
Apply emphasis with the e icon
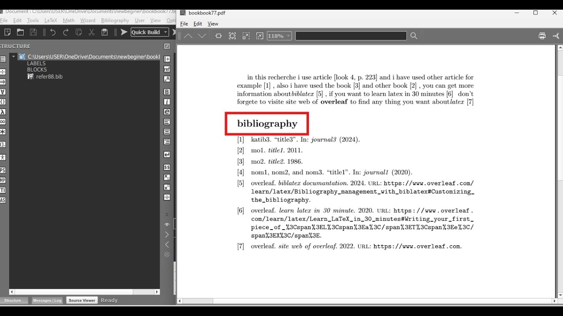[x=167, y=112]
